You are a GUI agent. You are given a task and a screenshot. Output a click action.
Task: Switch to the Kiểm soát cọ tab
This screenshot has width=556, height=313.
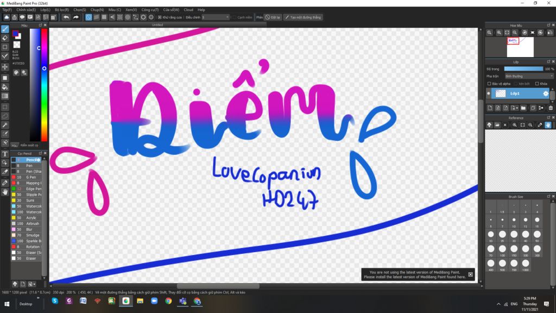click(29, 145)
